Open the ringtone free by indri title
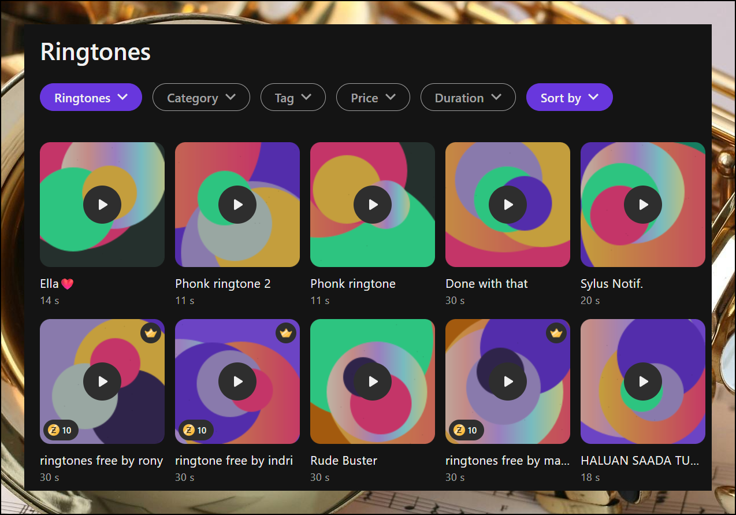736x515 pixels. (234, 461)
